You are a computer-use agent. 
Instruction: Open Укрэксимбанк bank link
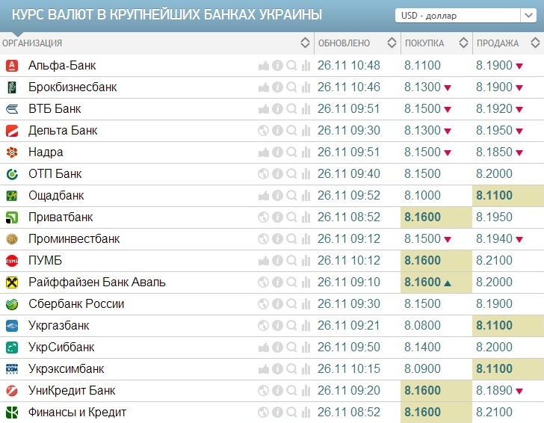67,369
